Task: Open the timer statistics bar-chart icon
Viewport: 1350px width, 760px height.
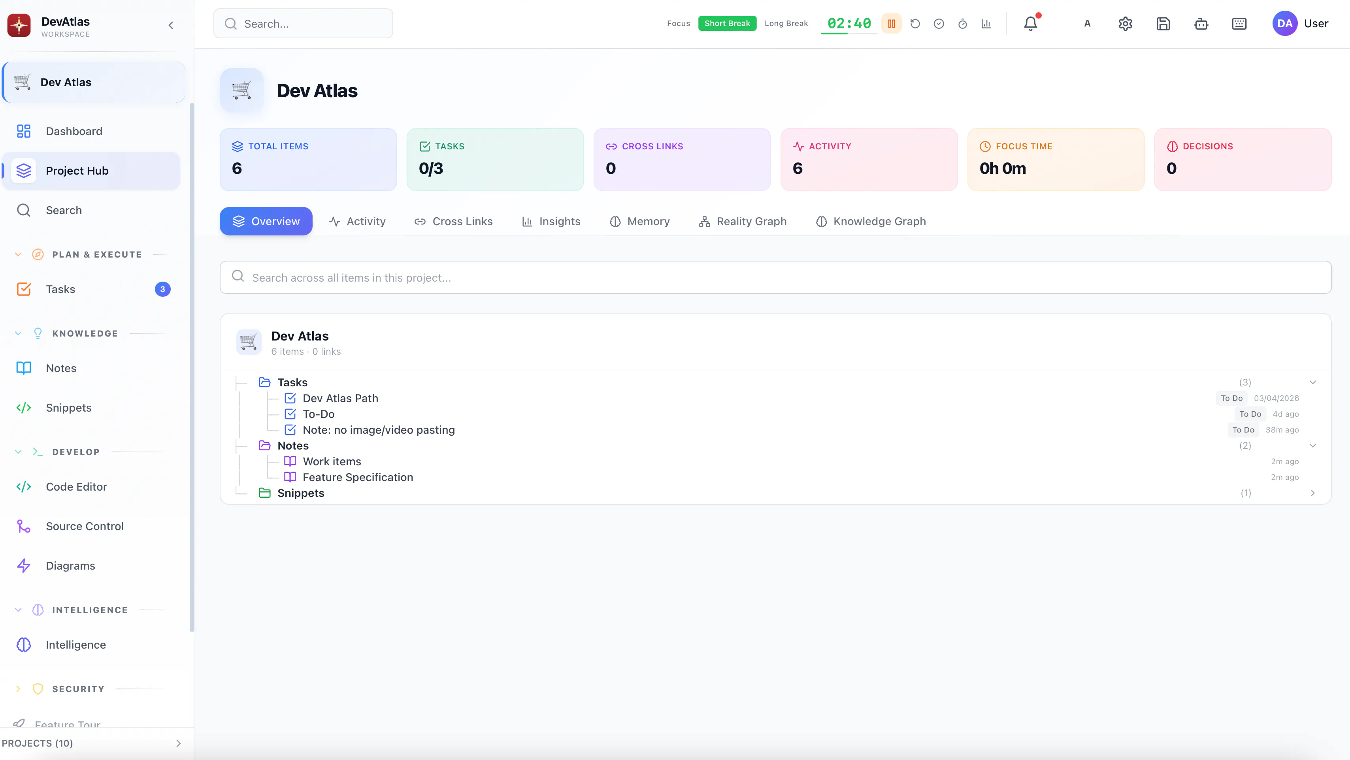Action: [986, 24]
